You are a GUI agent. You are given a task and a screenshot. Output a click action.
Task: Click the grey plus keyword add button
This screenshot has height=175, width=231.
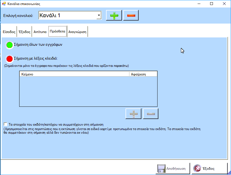[134, 114]
